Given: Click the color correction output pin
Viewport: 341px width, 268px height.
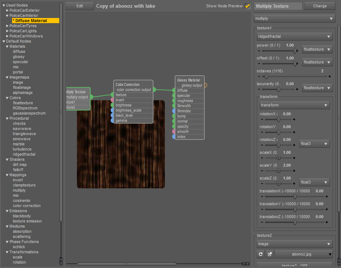Looking at the screenshot, I should pyautogui.click(x=154, y=90).
